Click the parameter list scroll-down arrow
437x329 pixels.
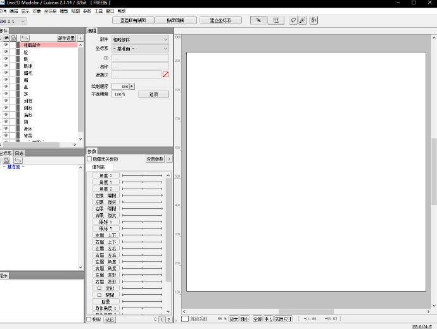(x=168, y=311)
